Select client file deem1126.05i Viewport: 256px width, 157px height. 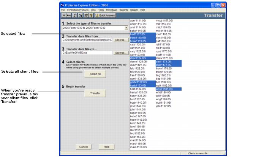pos(139,62)
